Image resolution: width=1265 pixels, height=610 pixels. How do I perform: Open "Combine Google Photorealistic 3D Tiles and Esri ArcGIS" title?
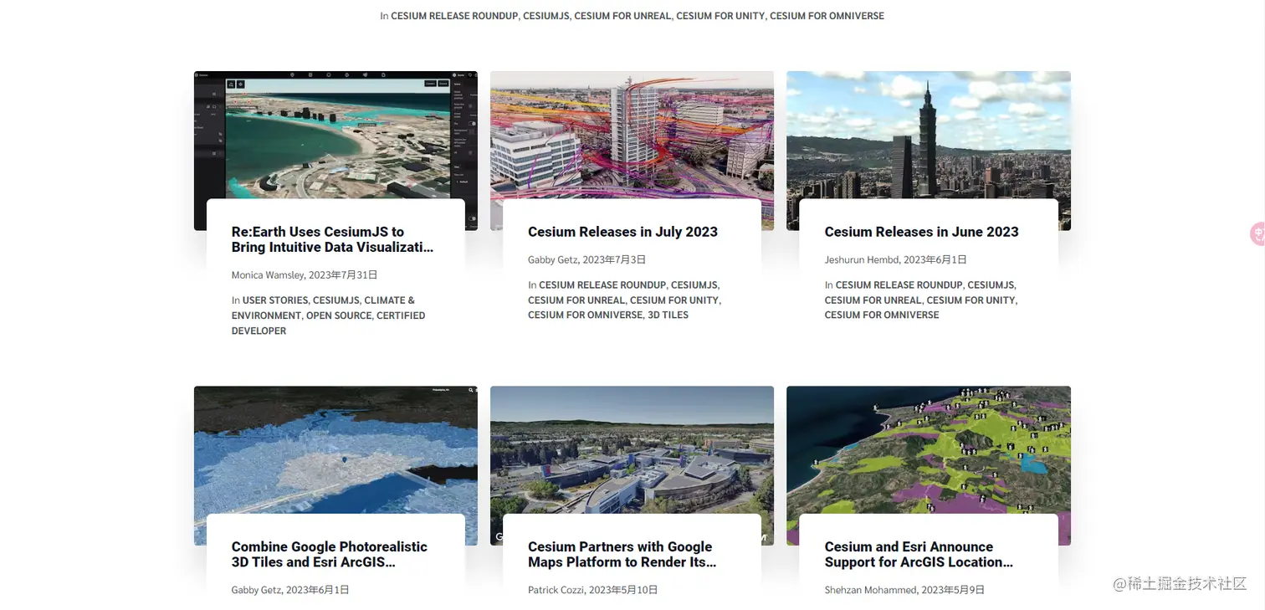(330, 554)
